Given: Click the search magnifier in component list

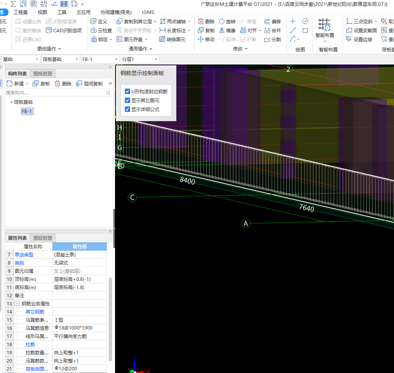Looking at the screenshot, I should click(x=108, y=93).
